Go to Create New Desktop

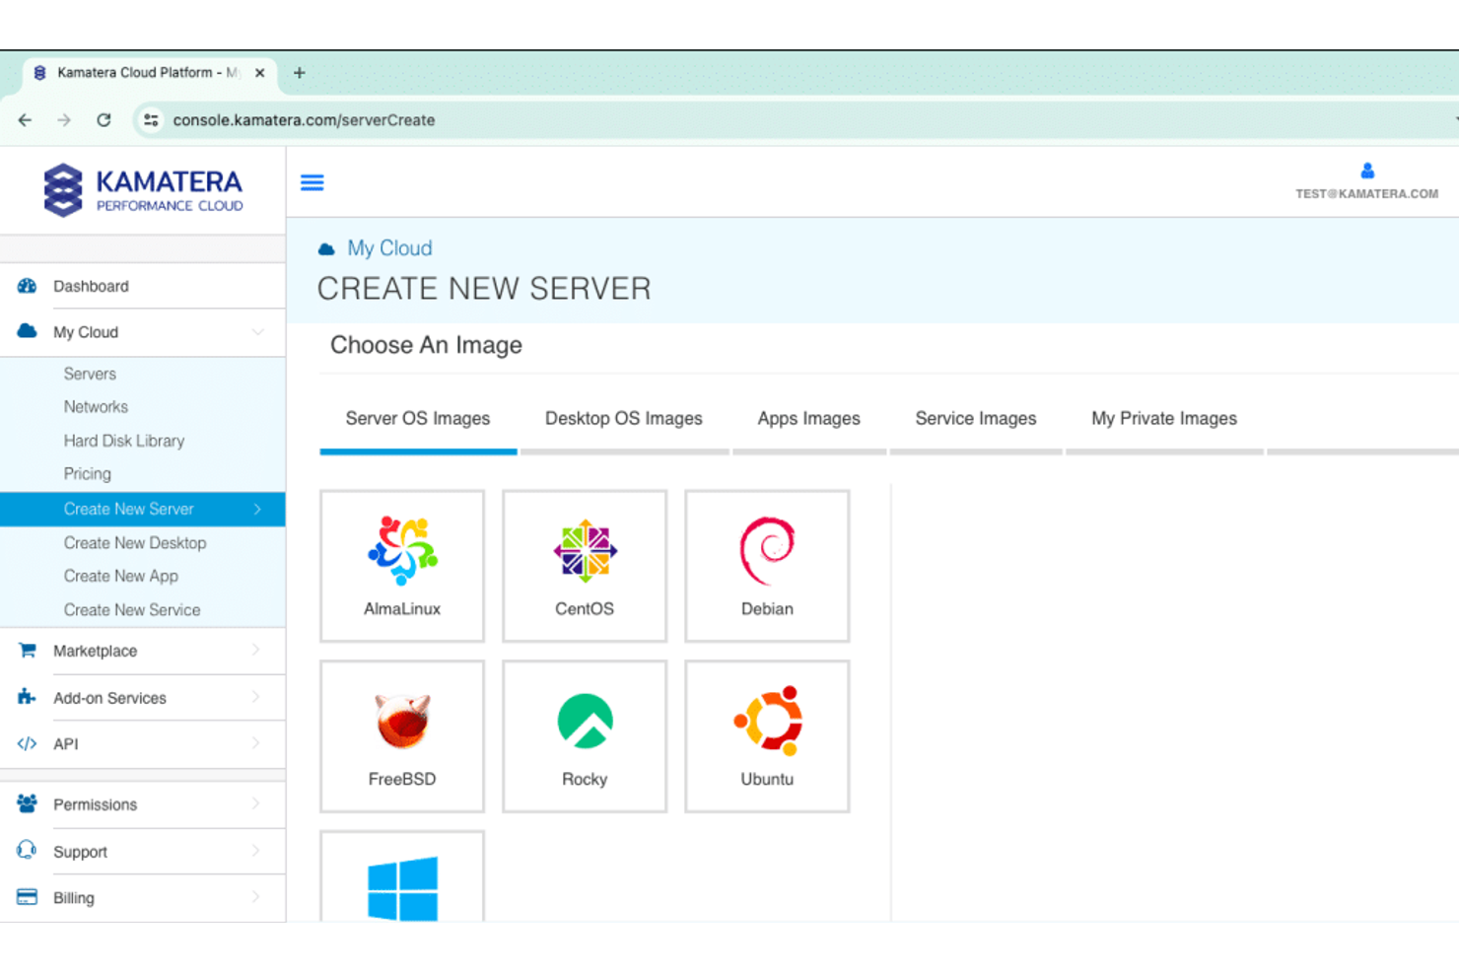pyautogui.click(x=135, y=543)
